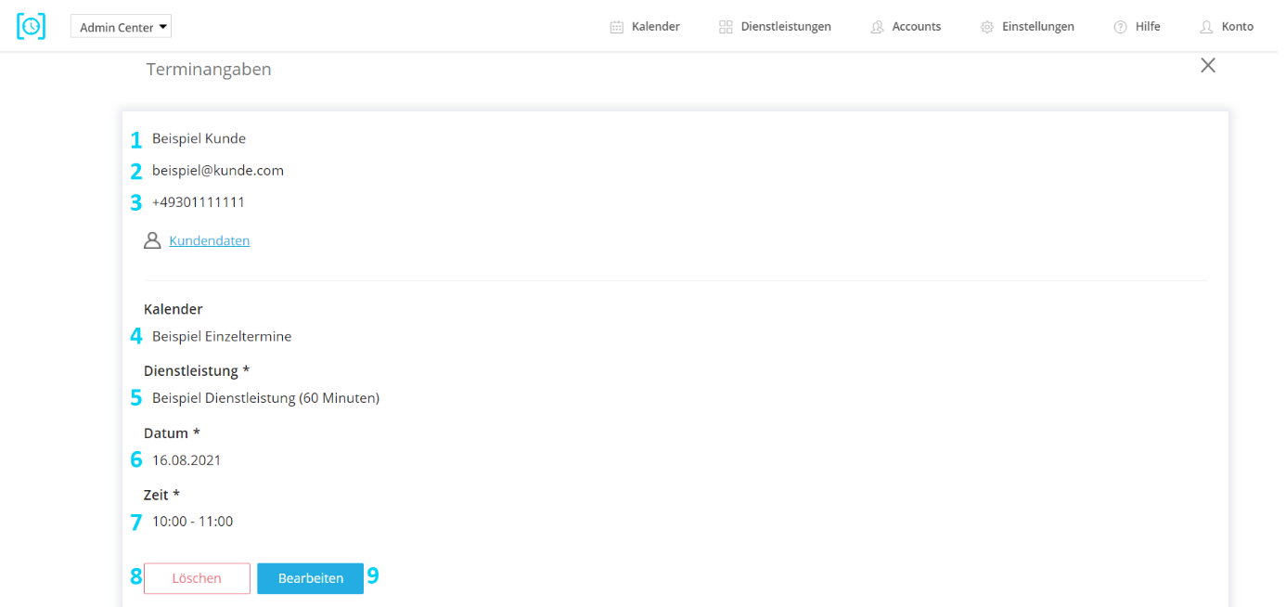This screenshot has height=607, width=1286.
Task: Click the grid icon beside Dienstleistungen
Action: click(x=726, y=27)
